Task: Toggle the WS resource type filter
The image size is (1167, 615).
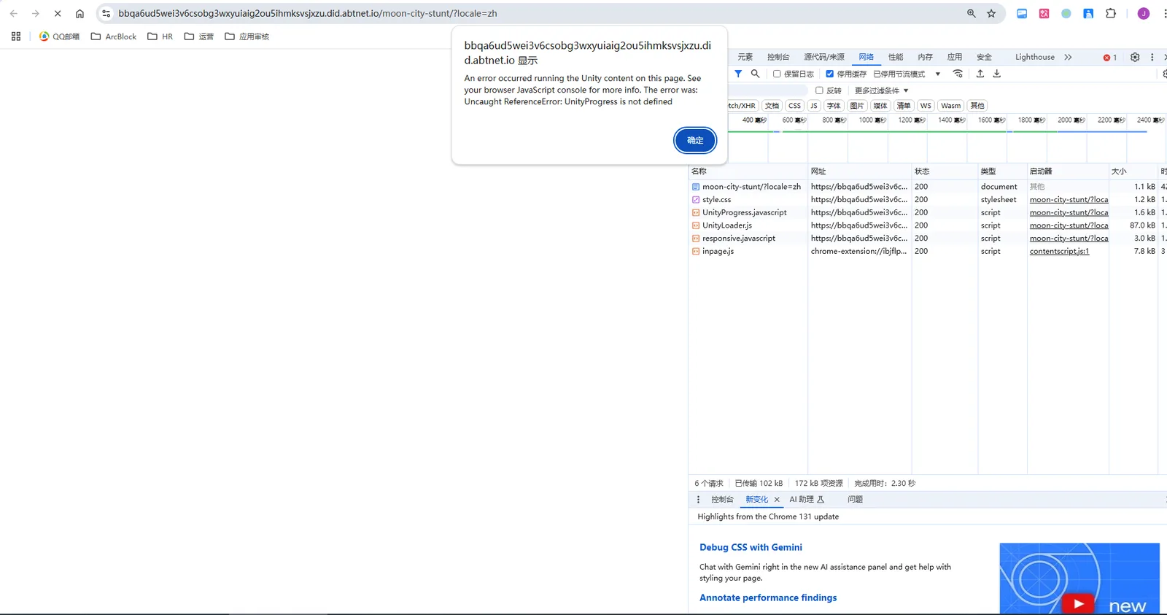Action: pos(926,106)
